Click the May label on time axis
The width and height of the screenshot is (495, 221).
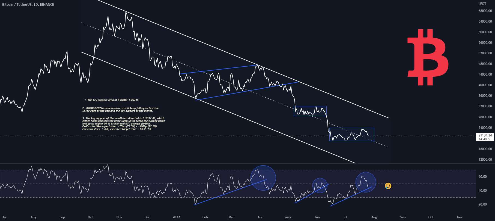tap(288, 217)
